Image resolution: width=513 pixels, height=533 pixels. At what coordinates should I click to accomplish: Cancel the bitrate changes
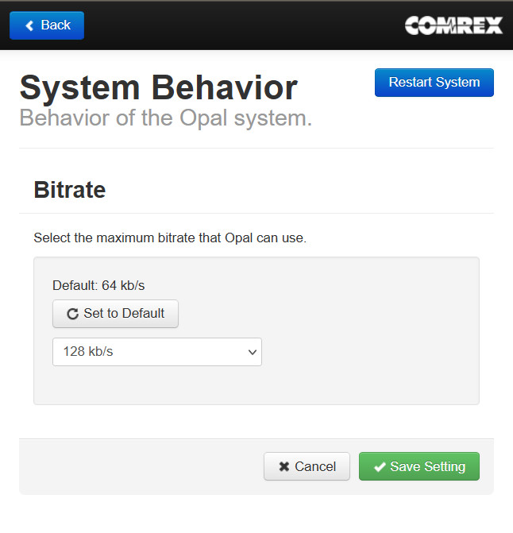(307, 467)
